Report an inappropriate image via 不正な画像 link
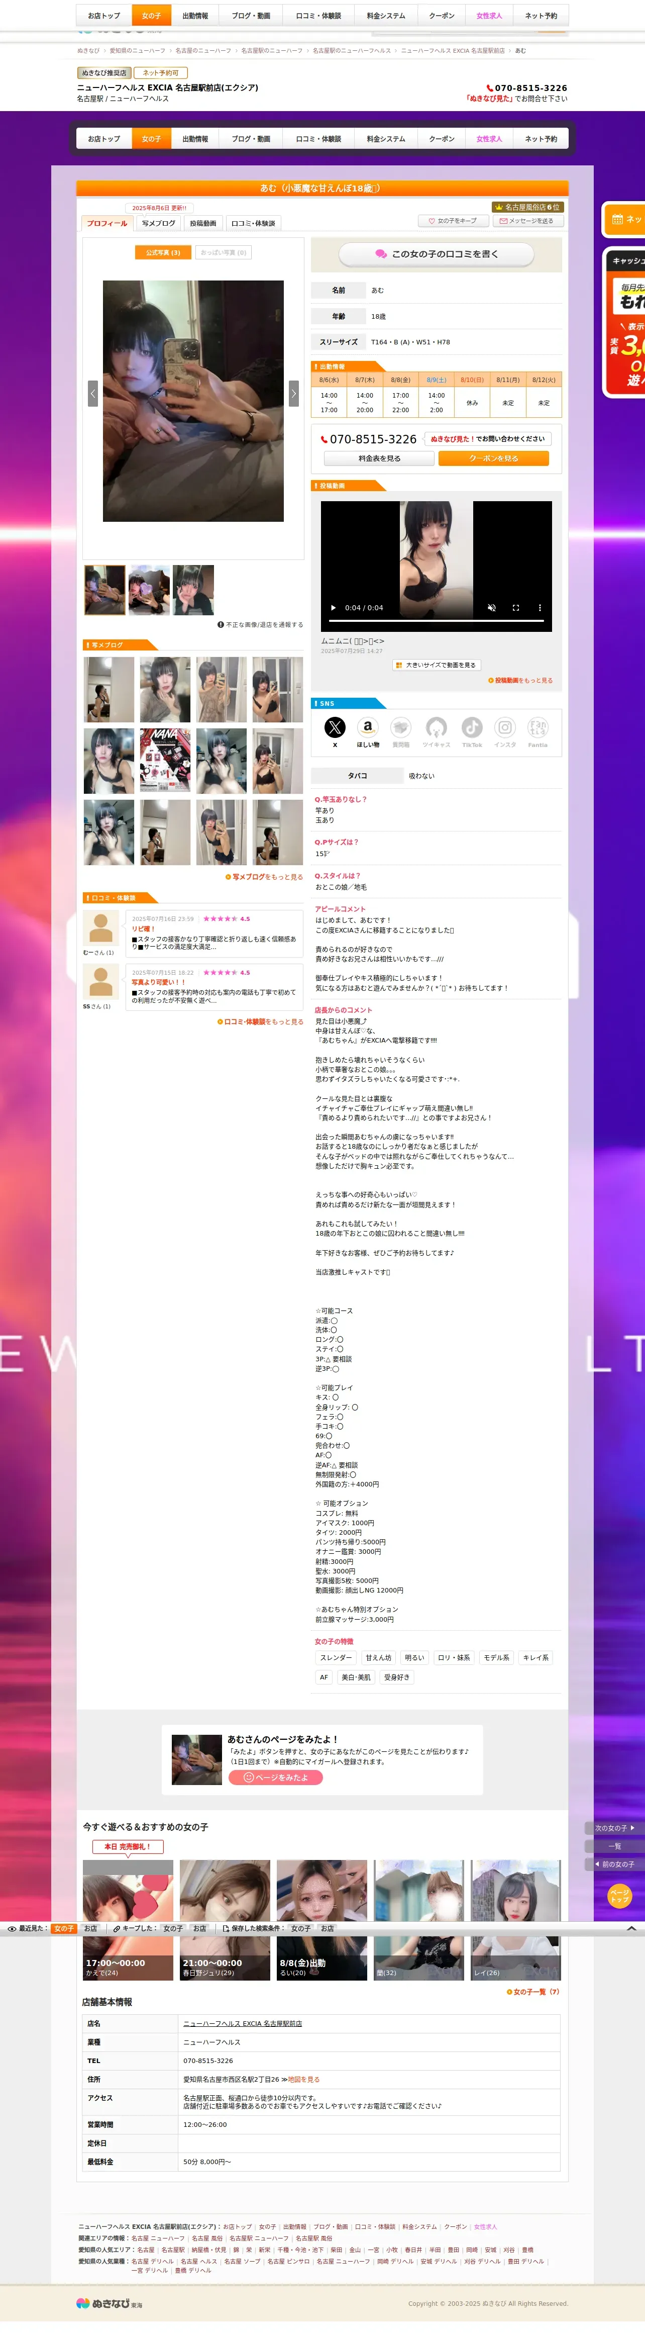 coord(261,625)
